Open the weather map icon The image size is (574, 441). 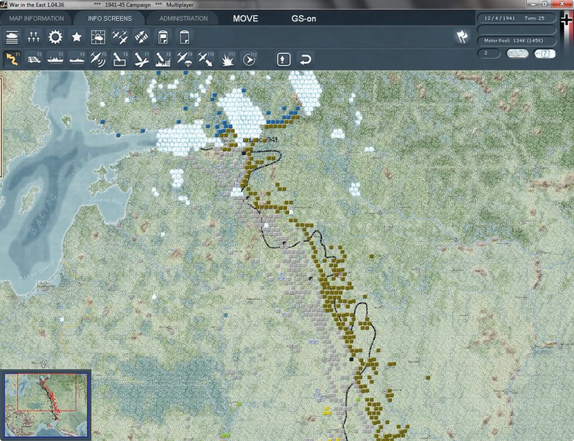[x=98, y=37]
